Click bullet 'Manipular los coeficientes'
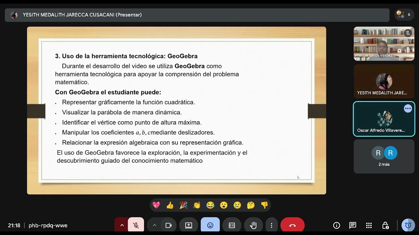Viewport: 419px width, 235px height. pyautogui.click(x=138, y=133)
